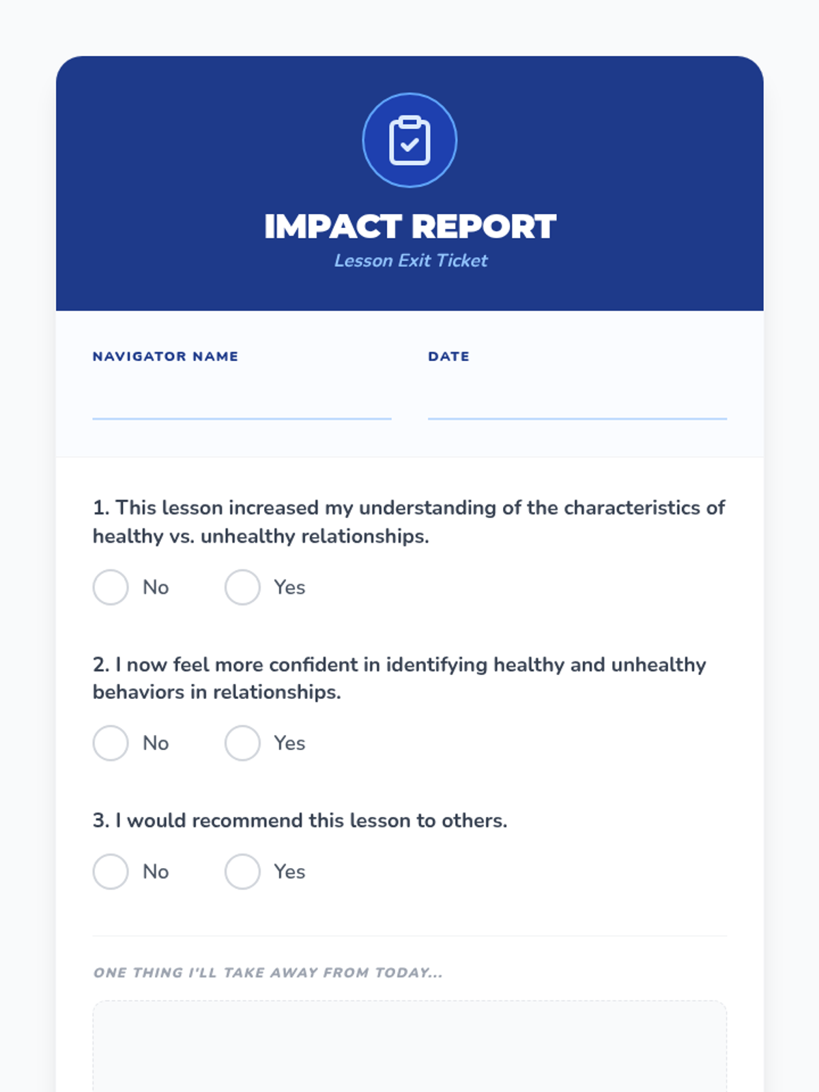
Task: Click question 1 statement text
Action: pos(408,521)
